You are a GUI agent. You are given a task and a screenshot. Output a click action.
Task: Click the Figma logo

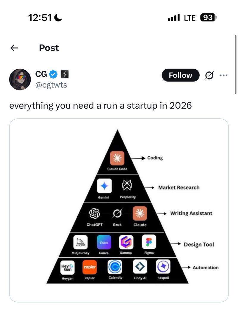pos(149,242)
